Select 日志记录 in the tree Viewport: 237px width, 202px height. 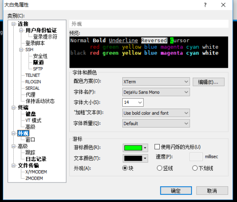tap(36, 159)
